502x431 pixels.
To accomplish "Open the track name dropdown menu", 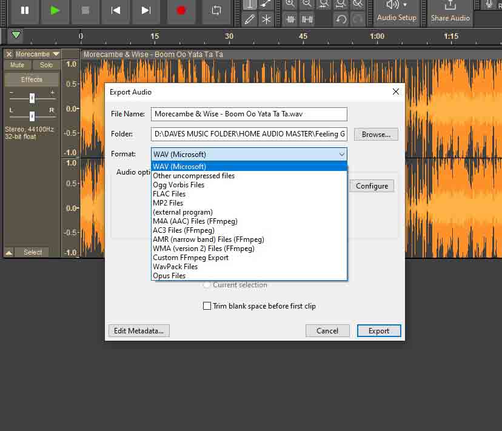I will pos(56,54).
